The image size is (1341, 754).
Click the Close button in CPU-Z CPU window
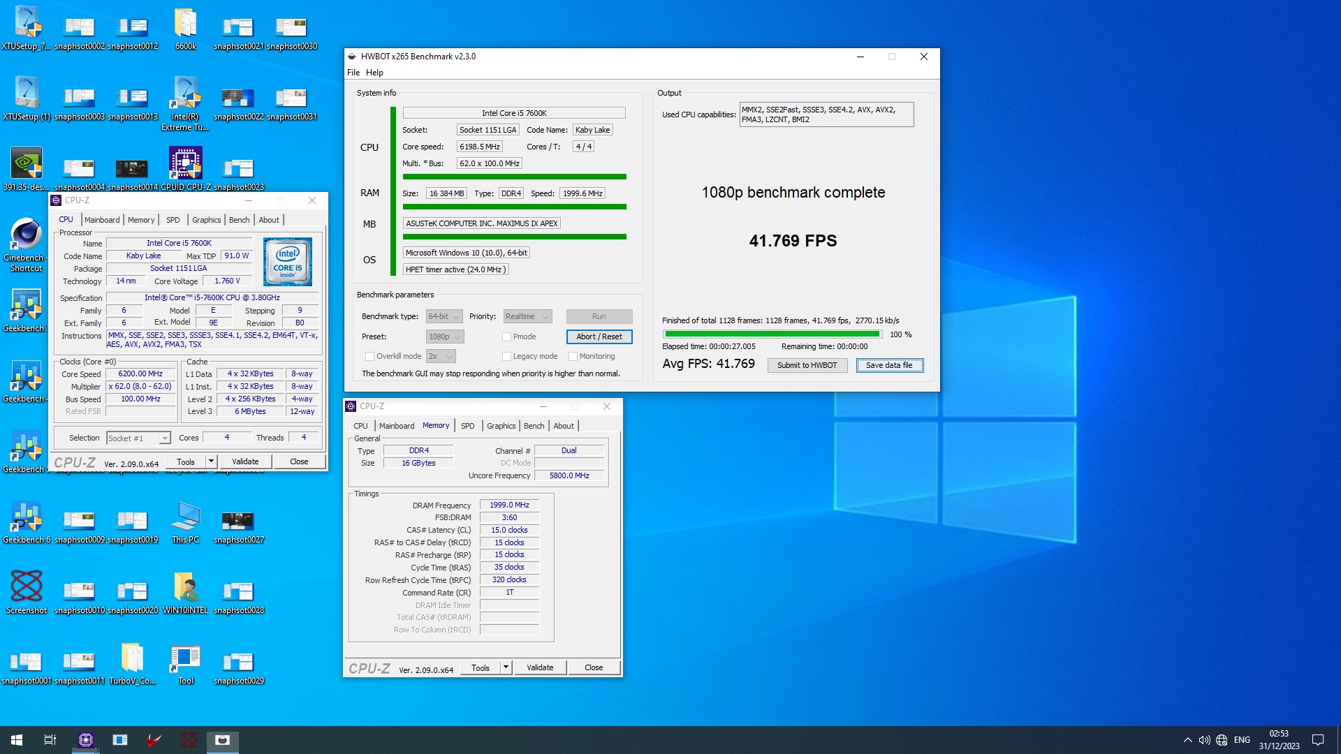point(299,461)
